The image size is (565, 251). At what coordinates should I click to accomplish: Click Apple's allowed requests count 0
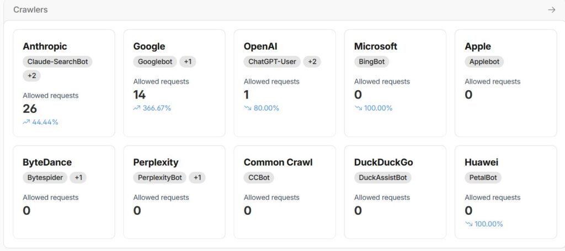(x=468, y=95)
